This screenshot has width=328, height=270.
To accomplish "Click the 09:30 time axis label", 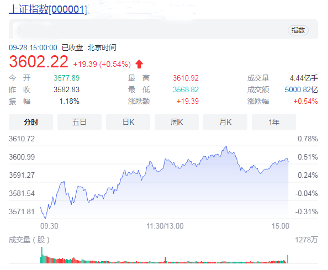I will pos(49,226).
